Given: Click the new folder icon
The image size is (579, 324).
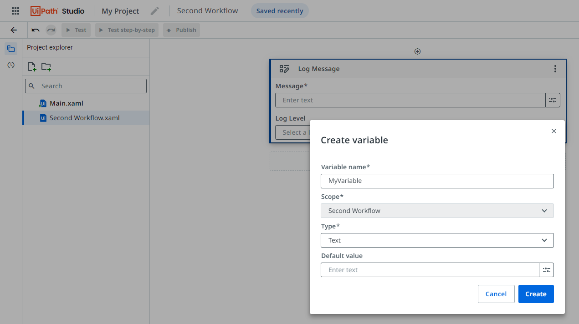Looking at the screenshot, I should 46,67.
